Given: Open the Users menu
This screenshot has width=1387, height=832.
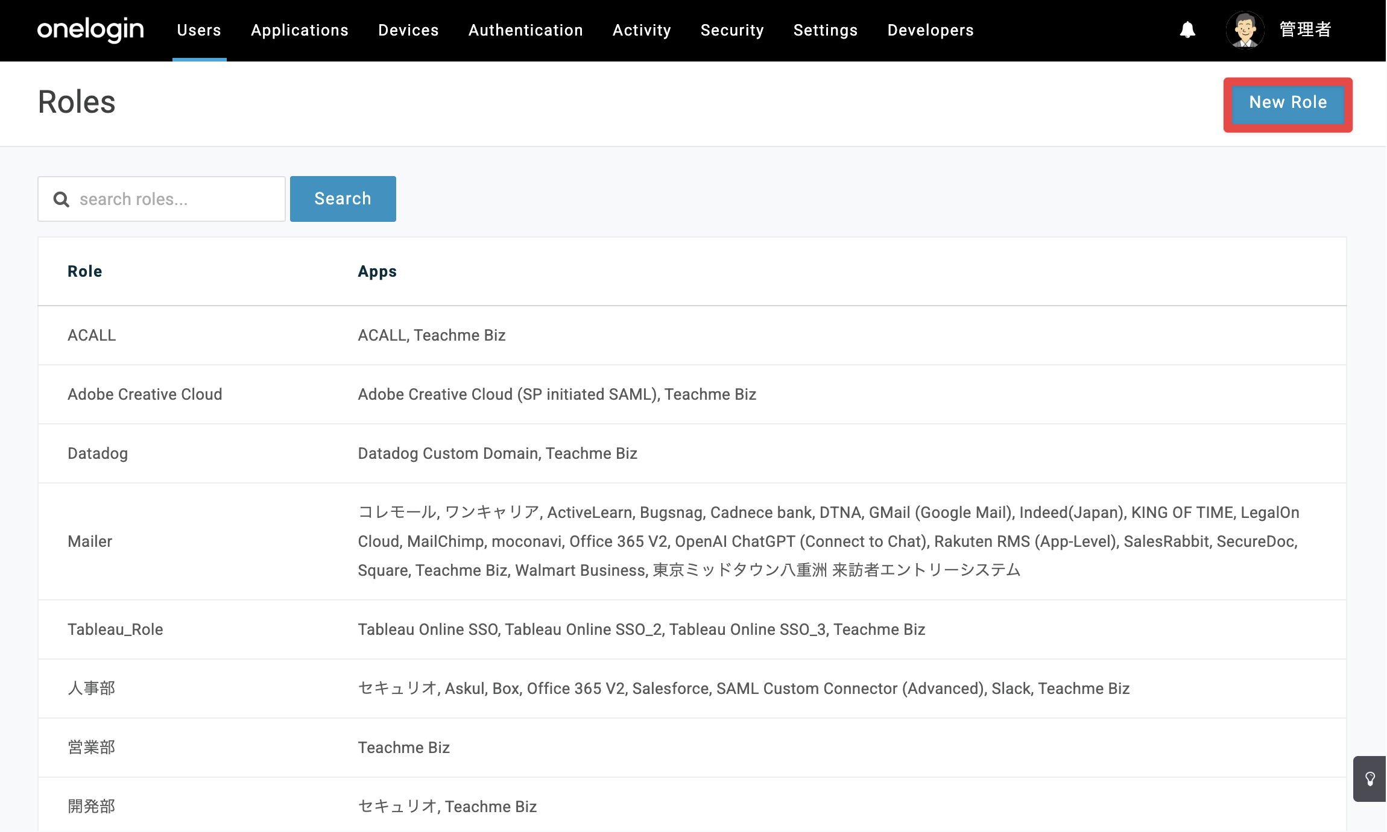Looking at the screenshot, I should [x=199, y=30].
